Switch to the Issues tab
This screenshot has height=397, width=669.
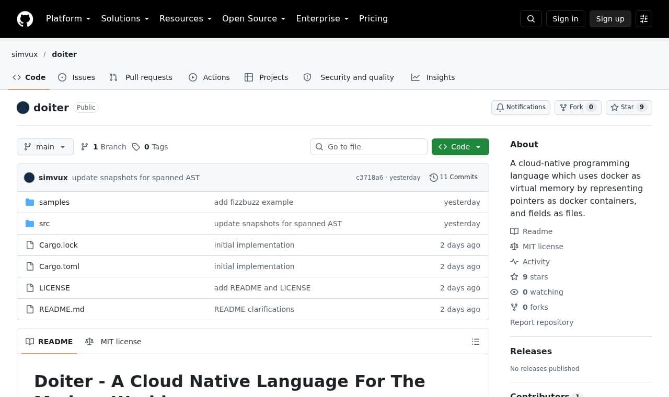[x=77, y=77]
